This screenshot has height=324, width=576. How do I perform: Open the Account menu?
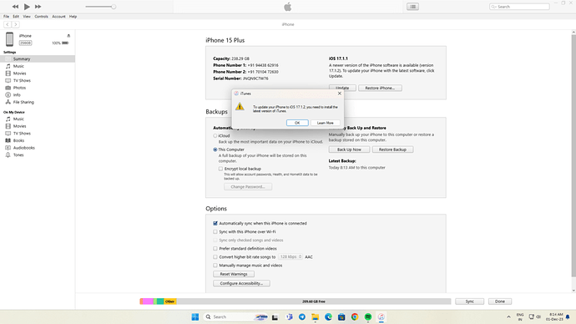point(58,17)
